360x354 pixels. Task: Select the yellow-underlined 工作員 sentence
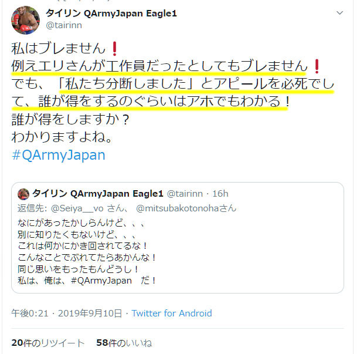(x=159, y=66)
